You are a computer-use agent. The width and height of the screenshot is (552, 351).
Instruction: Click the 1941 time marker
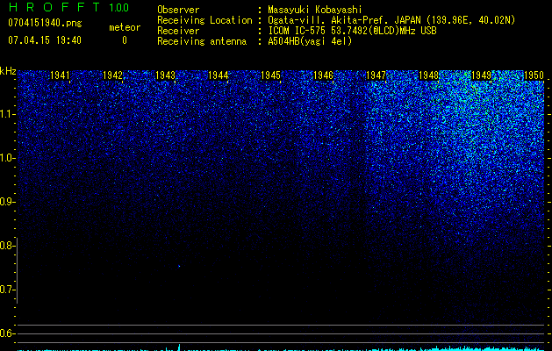(60, 75)
